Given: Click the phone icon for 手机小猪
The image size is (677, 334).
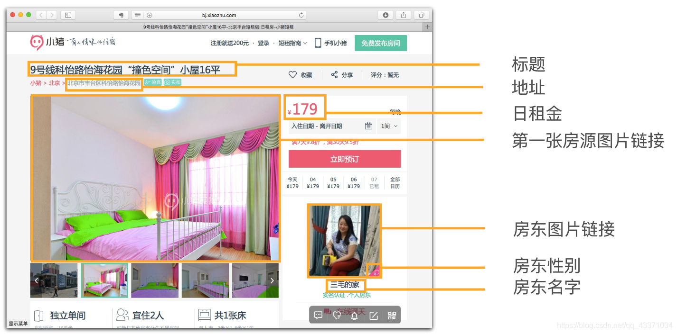Looking at the screenshot, I should coord(318,43).
